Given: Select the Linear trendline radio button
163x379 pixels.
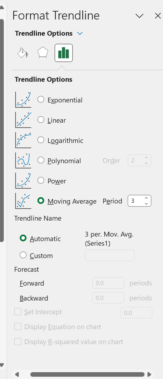Looking at the screenshot, I should click(x=41, y=120).
